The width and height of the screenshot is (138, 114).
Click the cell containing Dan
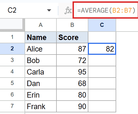click(41, 83)
